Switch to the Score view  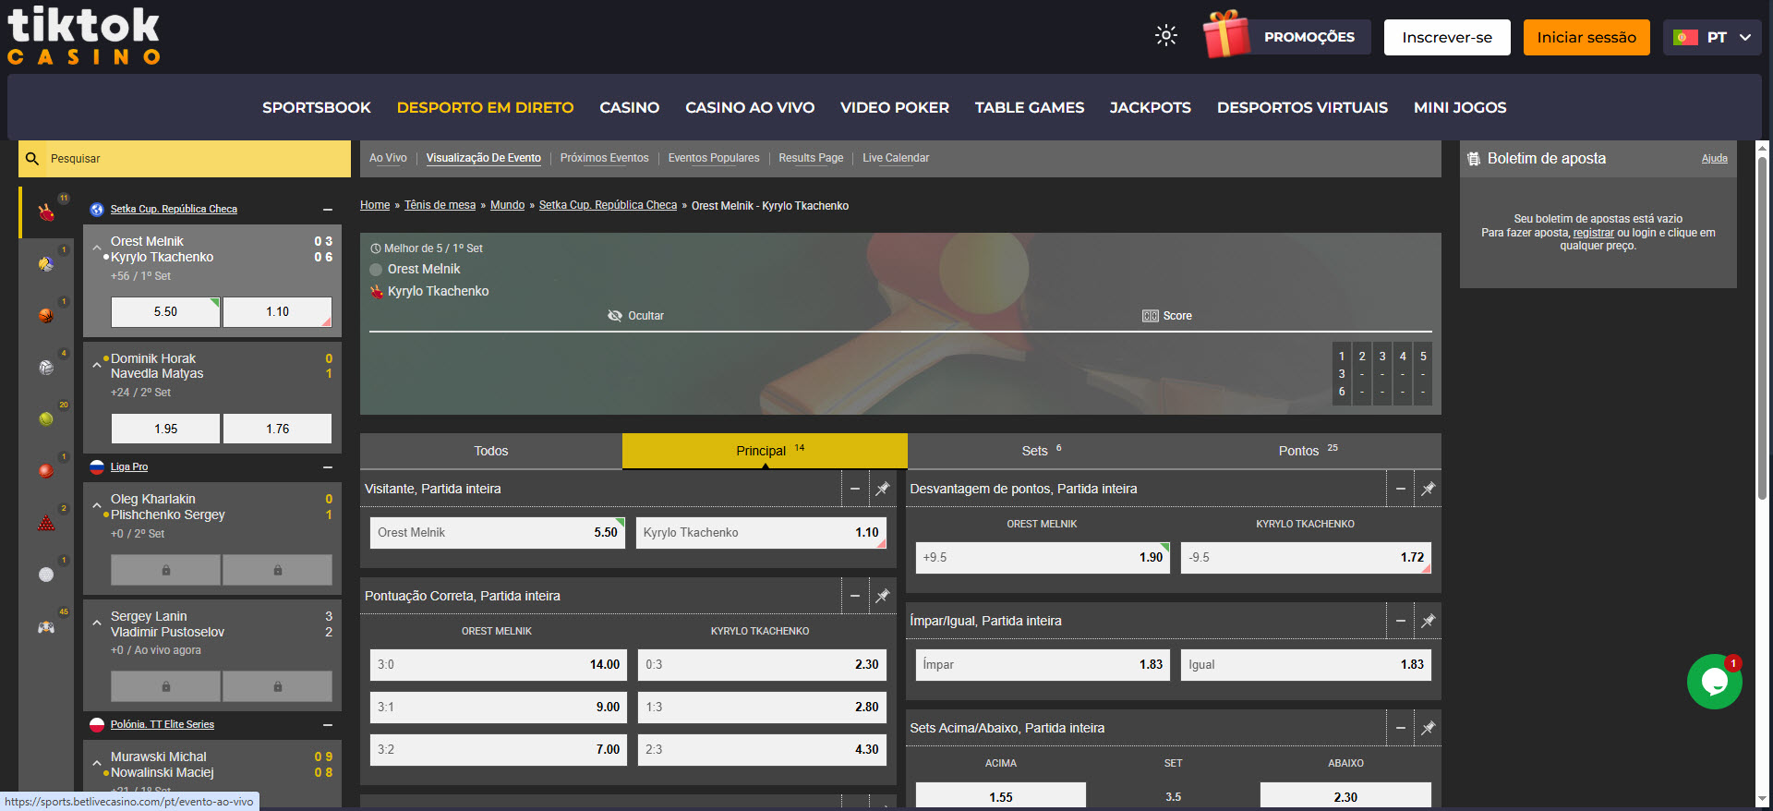[x=1167, y=316]
